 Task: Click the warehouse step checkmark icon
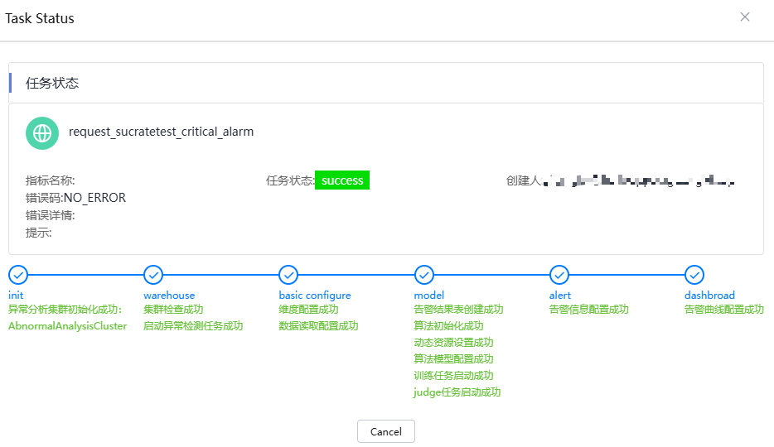(153, 275)
